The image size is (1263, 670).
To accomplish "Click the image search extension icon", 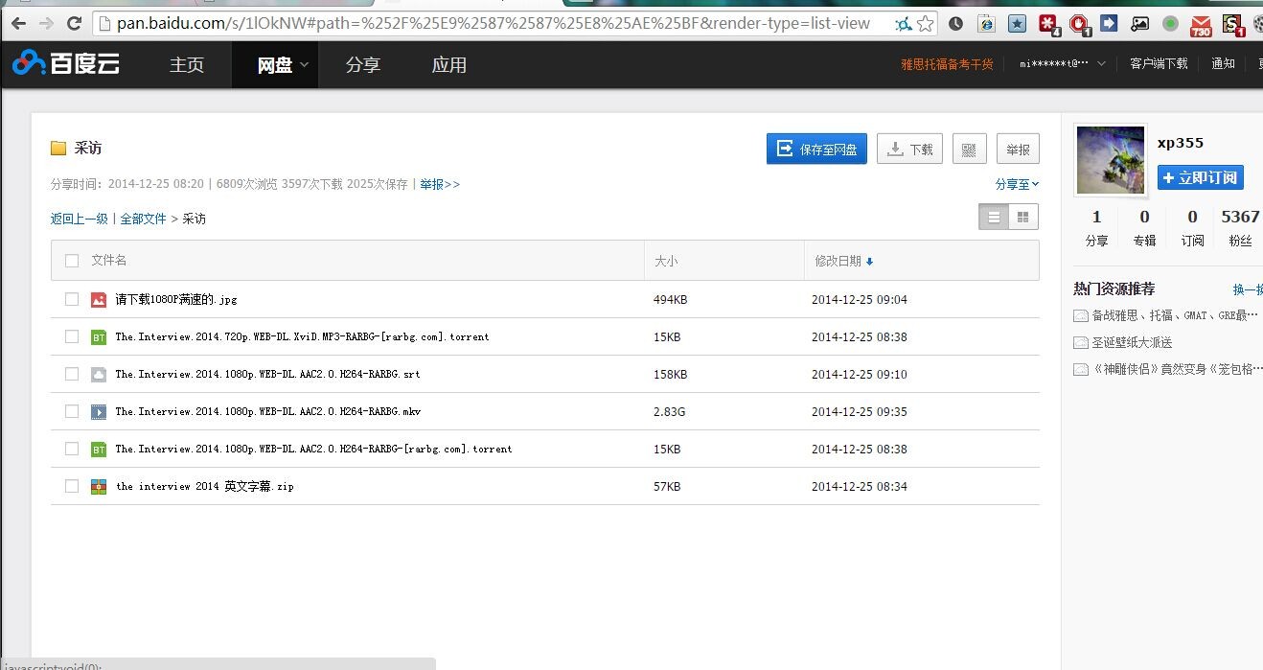I will [x=1139, y=23].
